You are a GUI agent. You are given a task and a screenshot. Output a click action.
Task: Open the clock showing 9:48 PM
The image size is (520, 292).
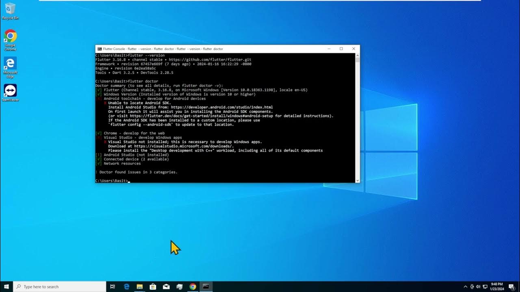point(497,287)
